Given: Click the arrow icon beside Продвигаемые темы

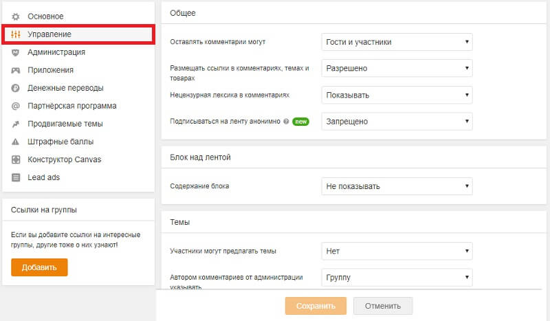Looking at the screenshot, I should (x=16, y=124).
